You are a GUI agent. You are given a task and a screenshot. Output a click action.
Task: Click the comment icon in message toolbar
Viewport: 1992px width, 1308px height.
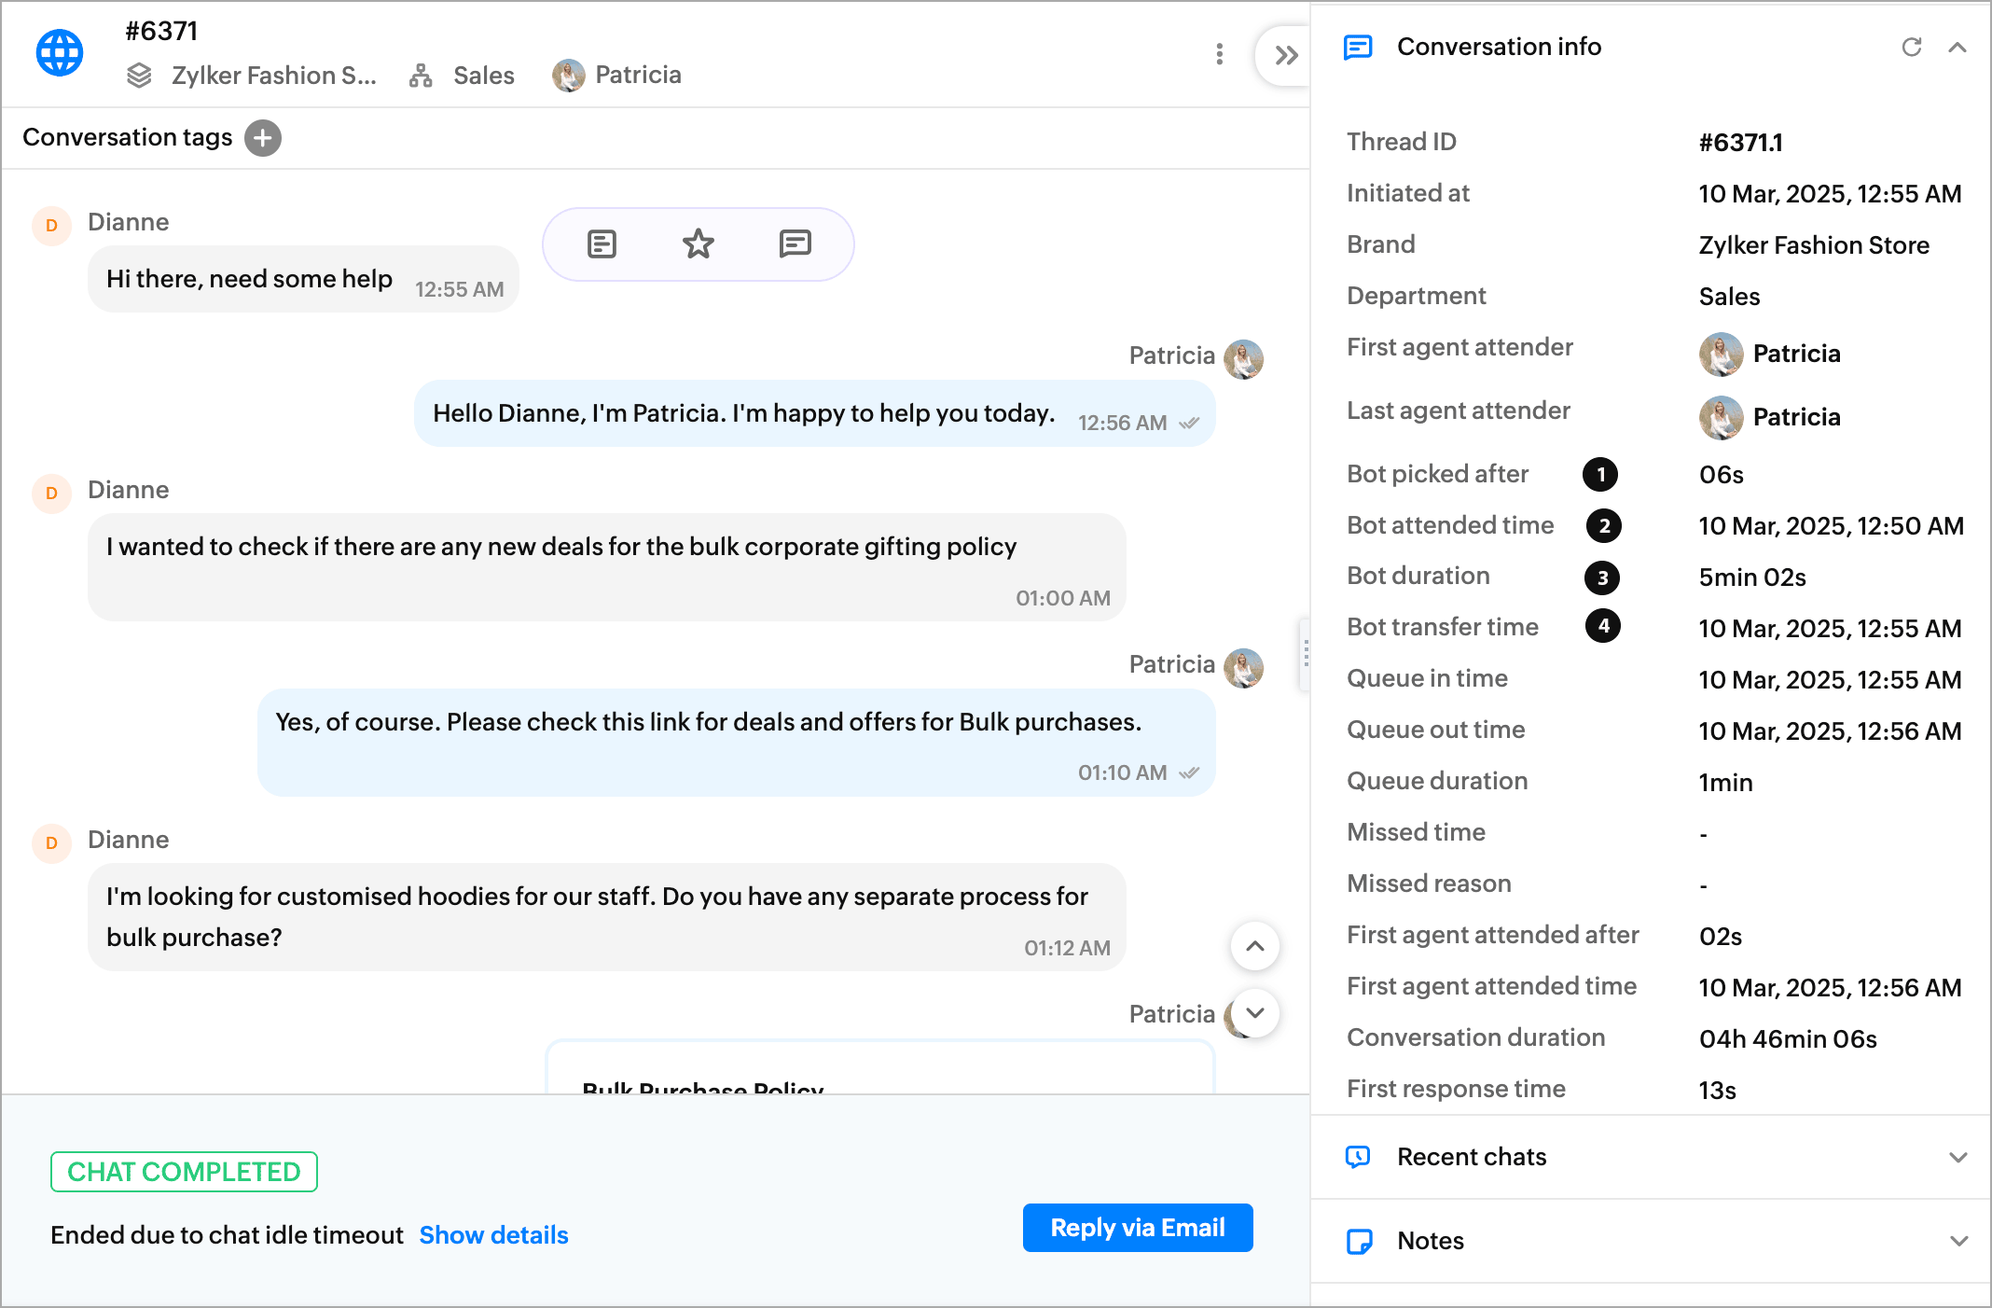795,244
